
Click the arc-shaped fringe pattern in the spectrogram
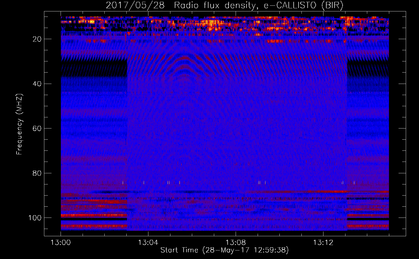[185, 65]
